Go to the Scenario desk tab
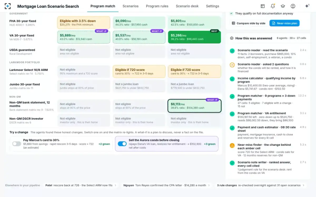 pyautogui.click(x=187, y=6)
